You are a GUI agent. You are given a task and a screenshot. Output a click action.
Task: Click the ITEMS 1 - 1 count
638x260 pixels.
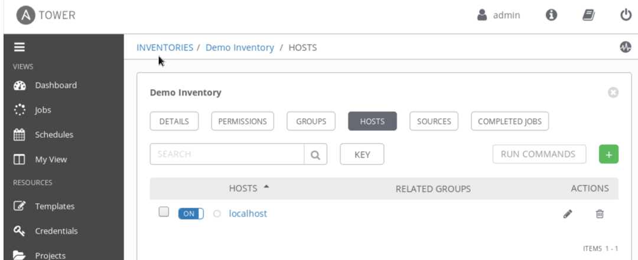[601, 249]
